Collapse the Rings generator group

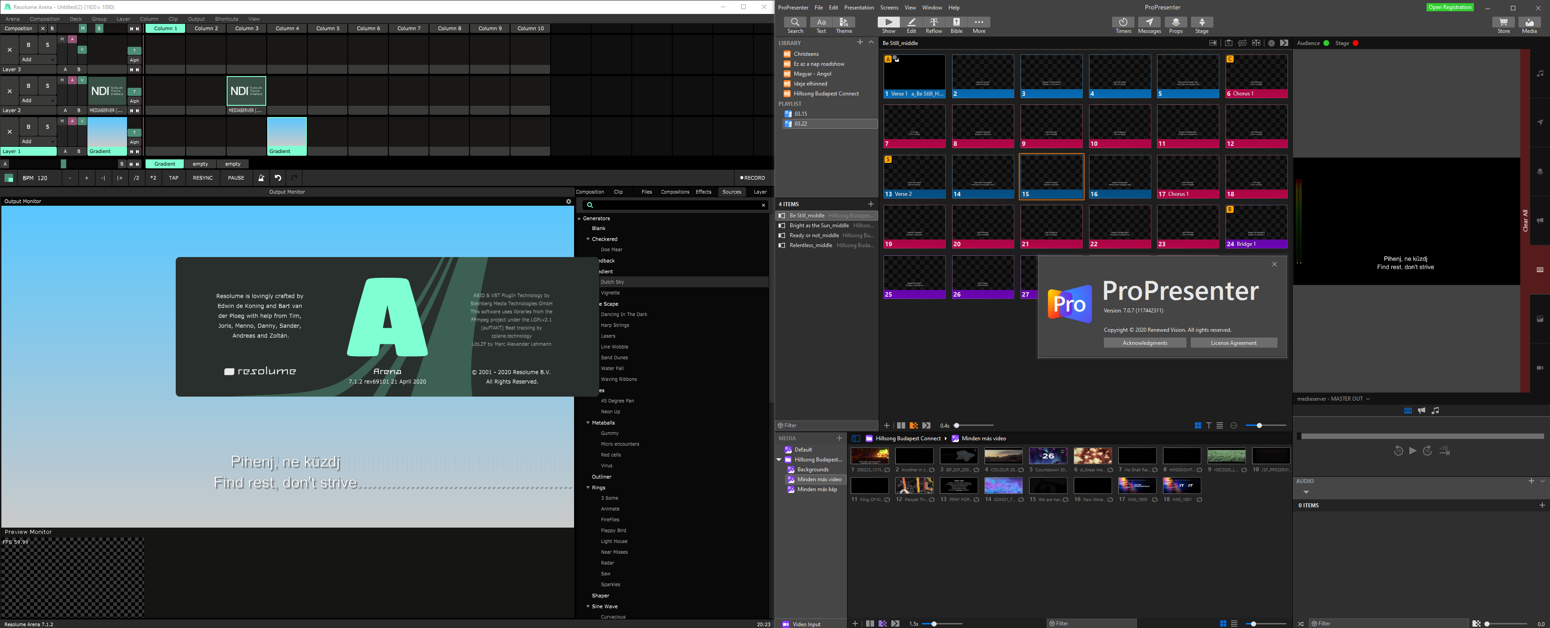pyautogui.click(x=588, y=488)
